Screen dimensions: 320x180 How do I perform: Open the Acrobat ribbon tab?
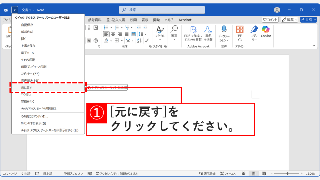click(185, 20)
